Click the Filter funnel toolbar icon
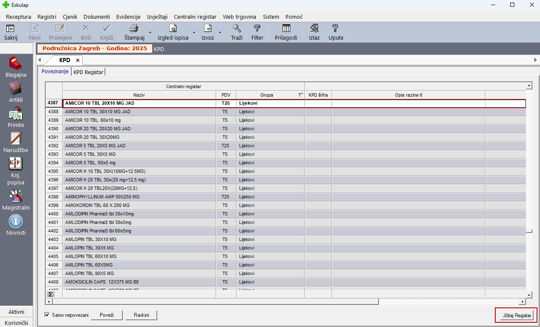Viewport: 540px width, 327px height. 257,29
